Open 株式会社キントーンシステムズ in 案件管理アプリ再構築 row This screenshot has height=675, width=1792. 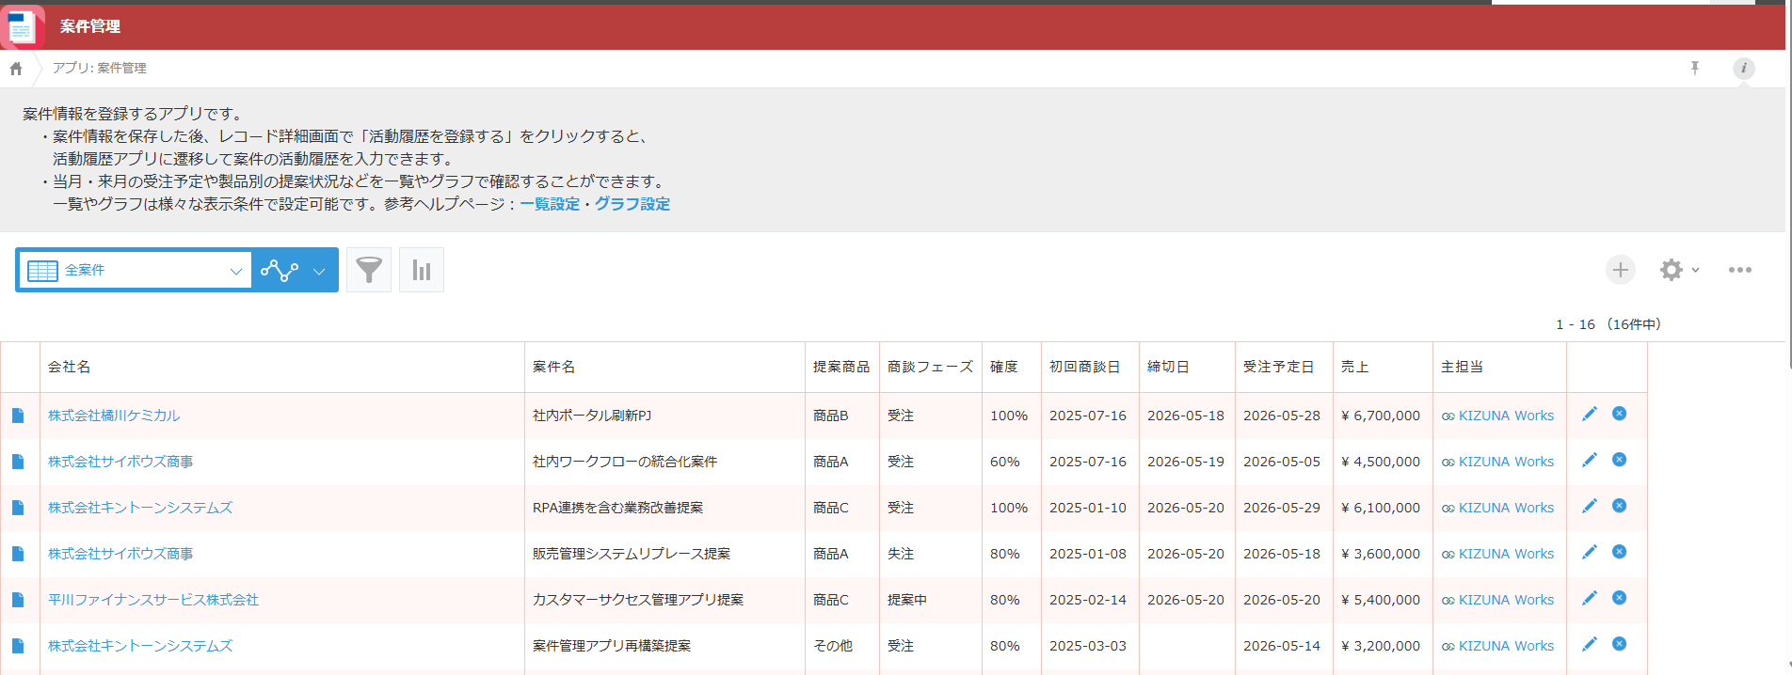(x=140, y=646)
